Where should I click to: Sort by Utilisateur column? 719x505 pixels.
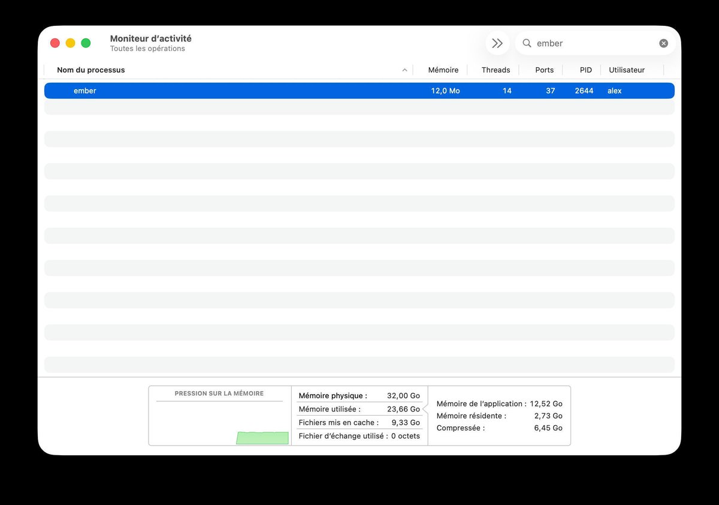click(627, 70)
